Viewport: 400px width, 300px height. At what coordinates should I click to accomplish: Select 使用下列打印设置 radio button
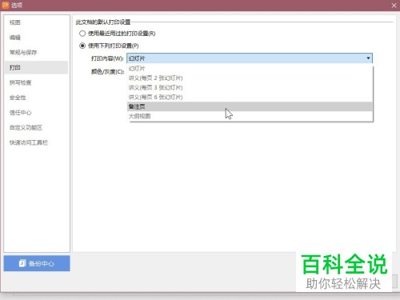click(x=82, y=46)
